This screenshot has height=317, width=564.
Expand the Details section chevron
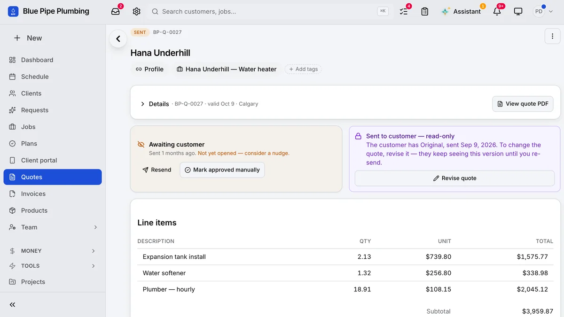(142, 104)
